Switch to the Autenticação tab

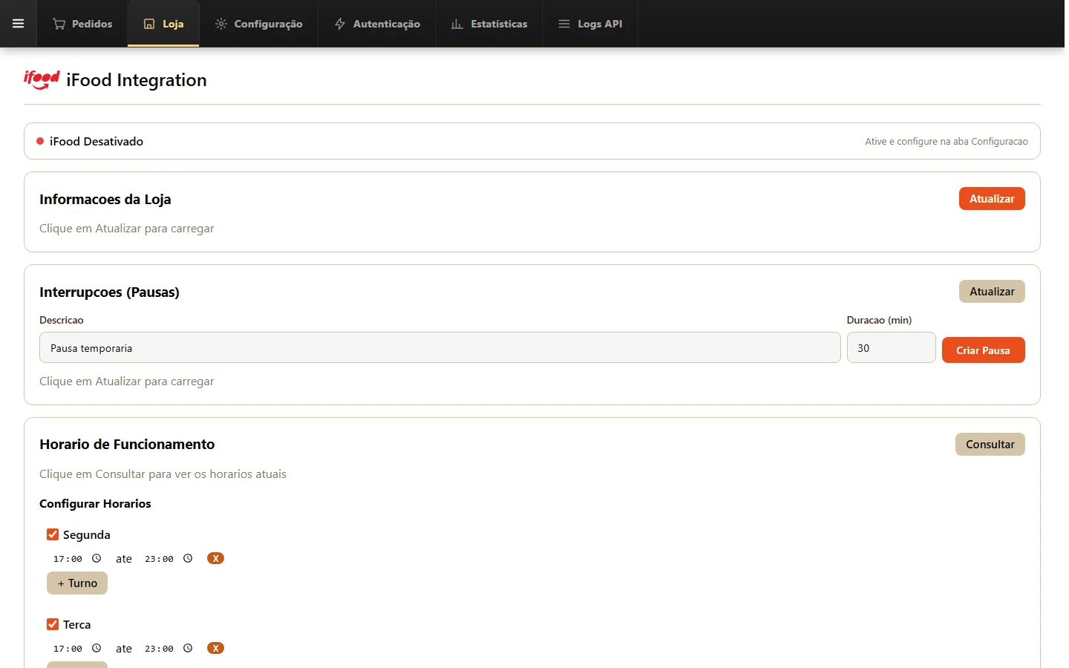tap(377, 24)
